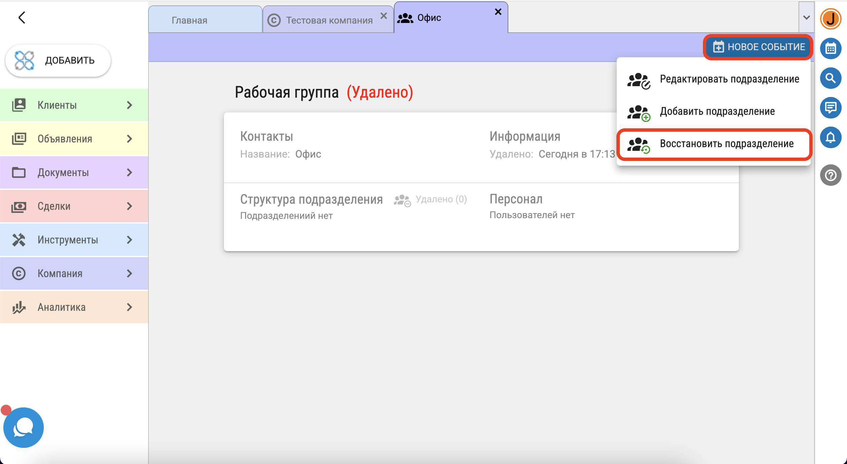Click the blue search magnifier icon
Image resolution: width=847 pixels, height=464 pixels.
click(831, 78)
